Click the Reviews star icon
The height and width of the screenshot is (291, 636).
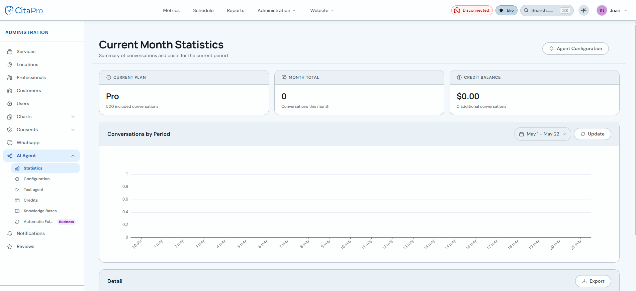[x=10, y=247]
